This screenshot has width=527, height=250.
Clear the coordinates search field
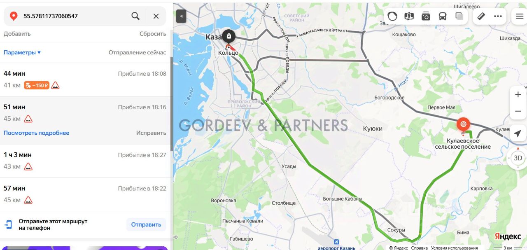156,16
